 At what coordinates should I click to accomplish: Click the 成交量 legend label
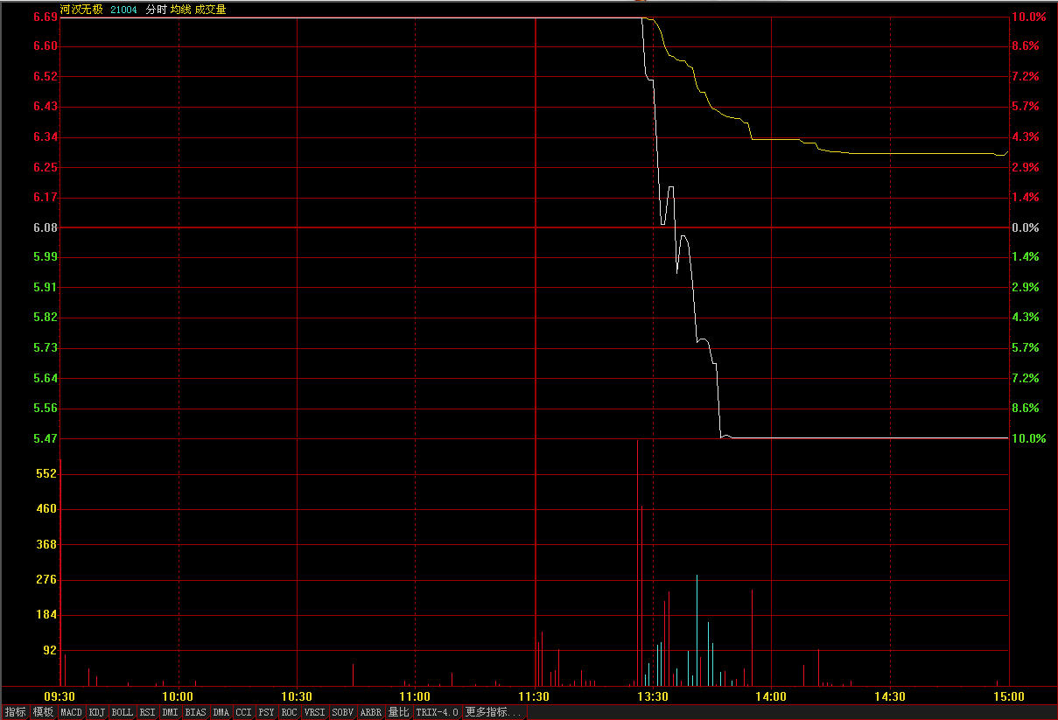210,10
